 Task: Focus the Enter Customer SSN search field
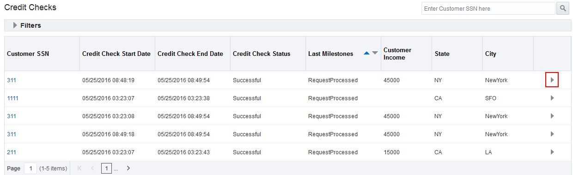click(x=488, y=8)
